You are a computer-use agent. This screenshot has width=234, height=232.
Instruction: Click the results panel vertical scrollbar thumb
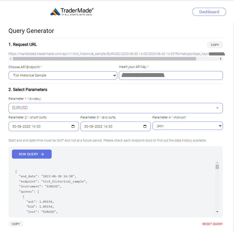217,167
